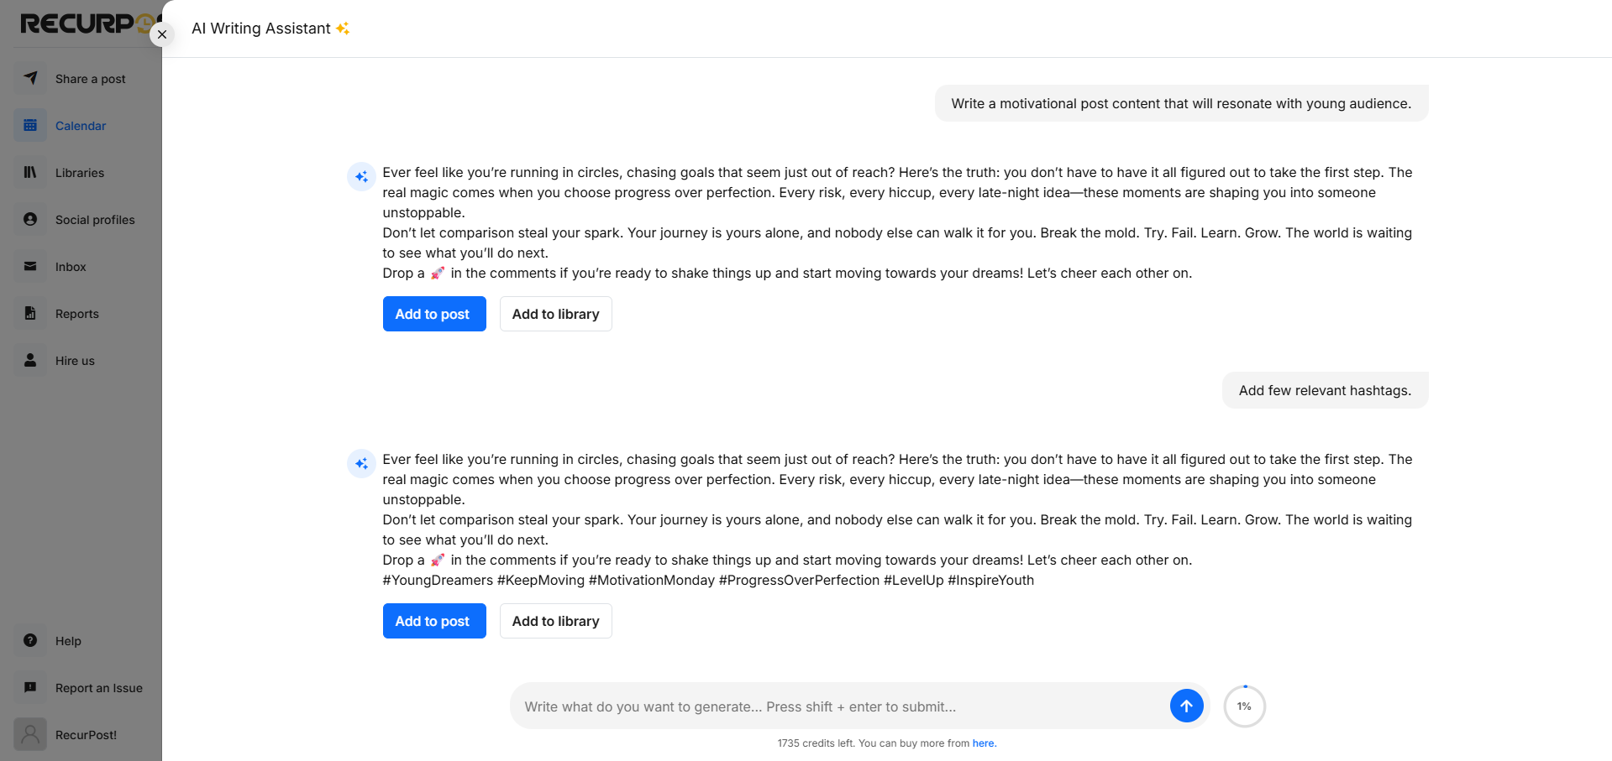Open the Calendar icon in sidebar

click(x=30, y=125)
